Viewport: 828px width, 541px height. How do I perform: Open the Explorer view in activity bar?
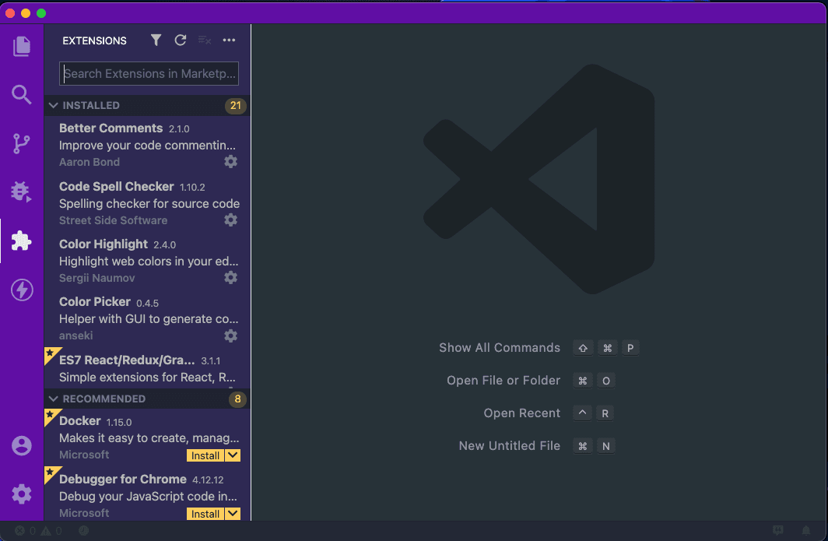click(22, 46)
